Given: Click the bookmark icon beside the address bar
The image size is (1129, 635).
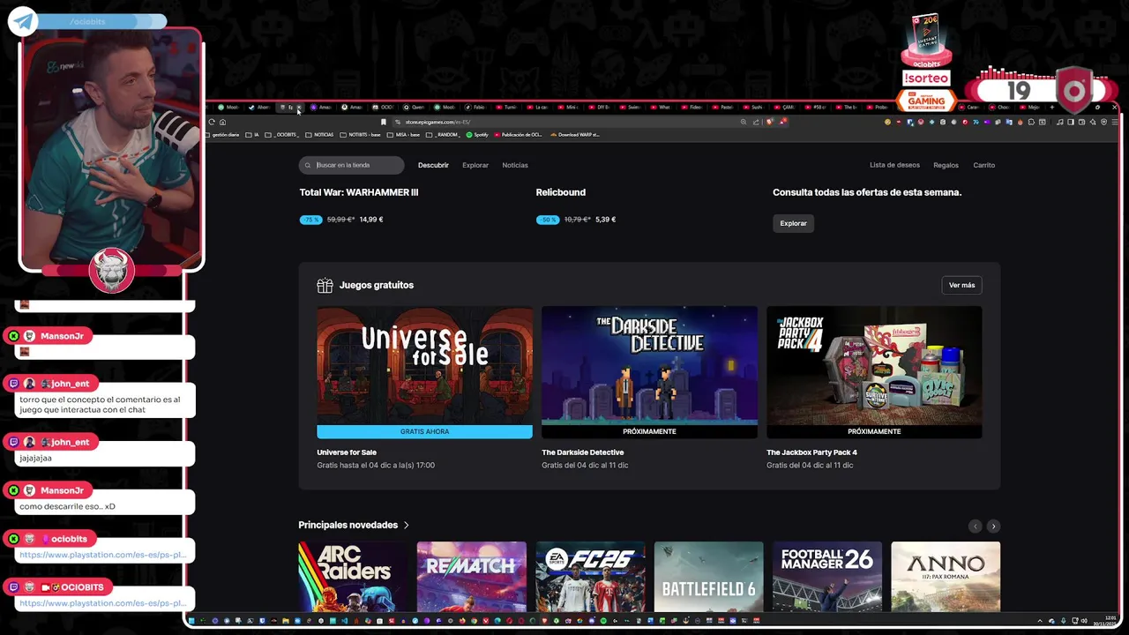Looking at the screenshot, I should pos(383,122).
